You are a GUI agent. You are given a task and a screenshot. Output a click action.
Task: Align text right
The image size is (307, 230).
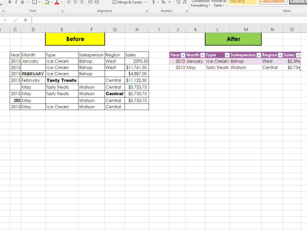[x=82, y=2]
